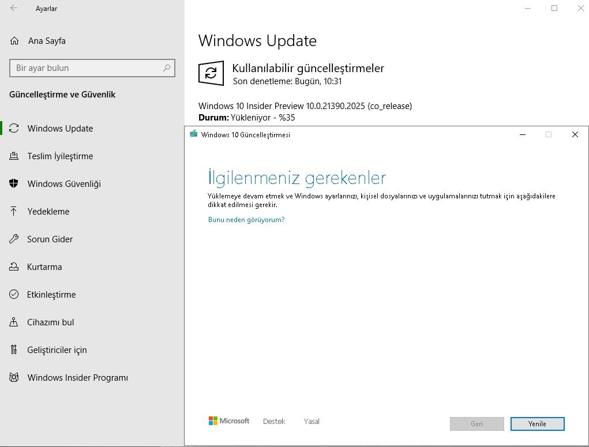The image size is (589, 447).
Task: Click the Kurtarma recovery icon
Action: [14, 266]
